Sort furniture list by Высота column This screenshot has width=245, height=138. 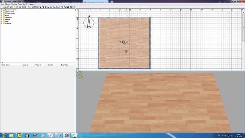(x=51, y=65)
